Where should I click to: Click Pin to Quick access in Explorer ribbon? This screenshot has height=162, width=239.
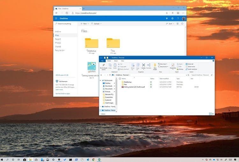click(x=104, y=67)
